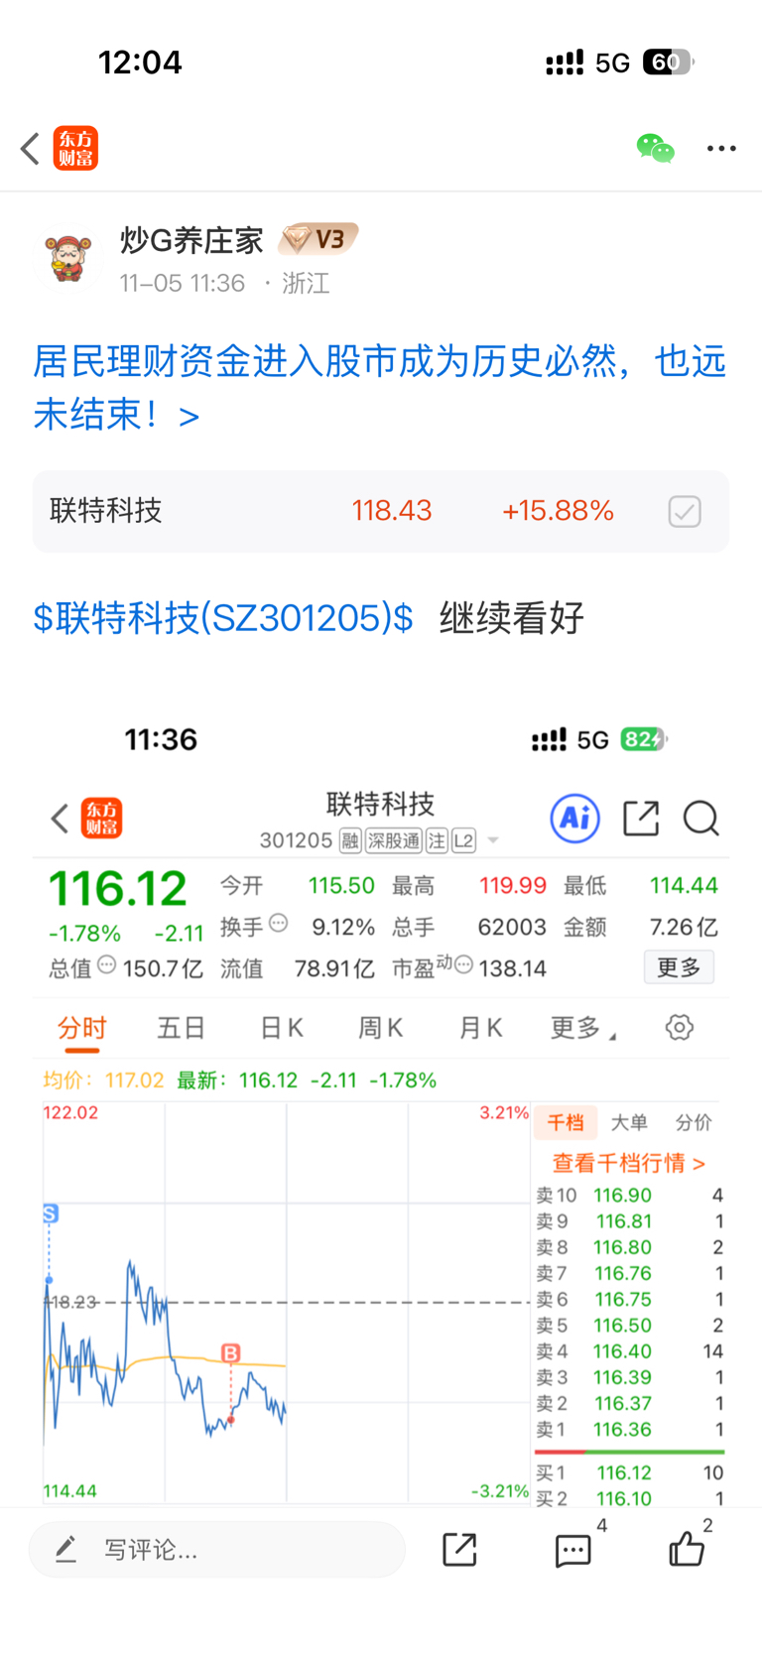Tap the 市盈 info icon
The height and width of the screenshot is (1657, 762).
pyautogui.click(x=463, y=964)
